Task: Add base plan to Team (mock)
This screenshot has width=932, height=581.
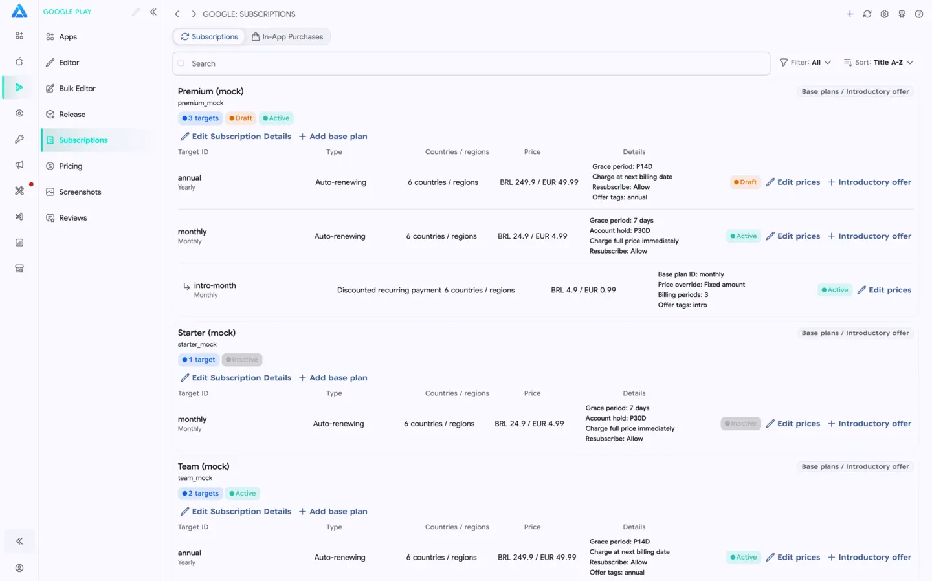Action: coord(333,512)
